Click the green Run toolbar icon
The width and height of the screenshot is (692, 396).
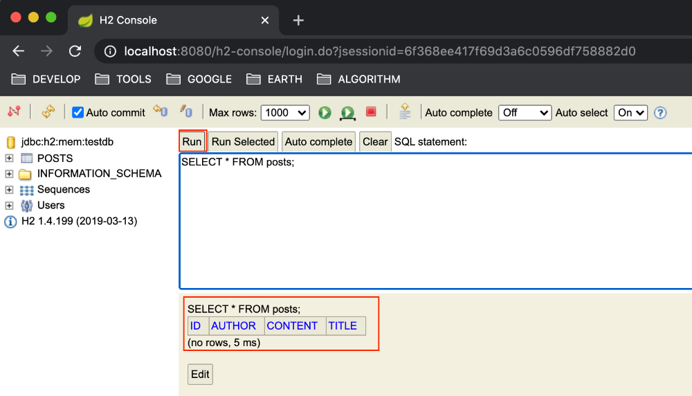click(325, 113)
